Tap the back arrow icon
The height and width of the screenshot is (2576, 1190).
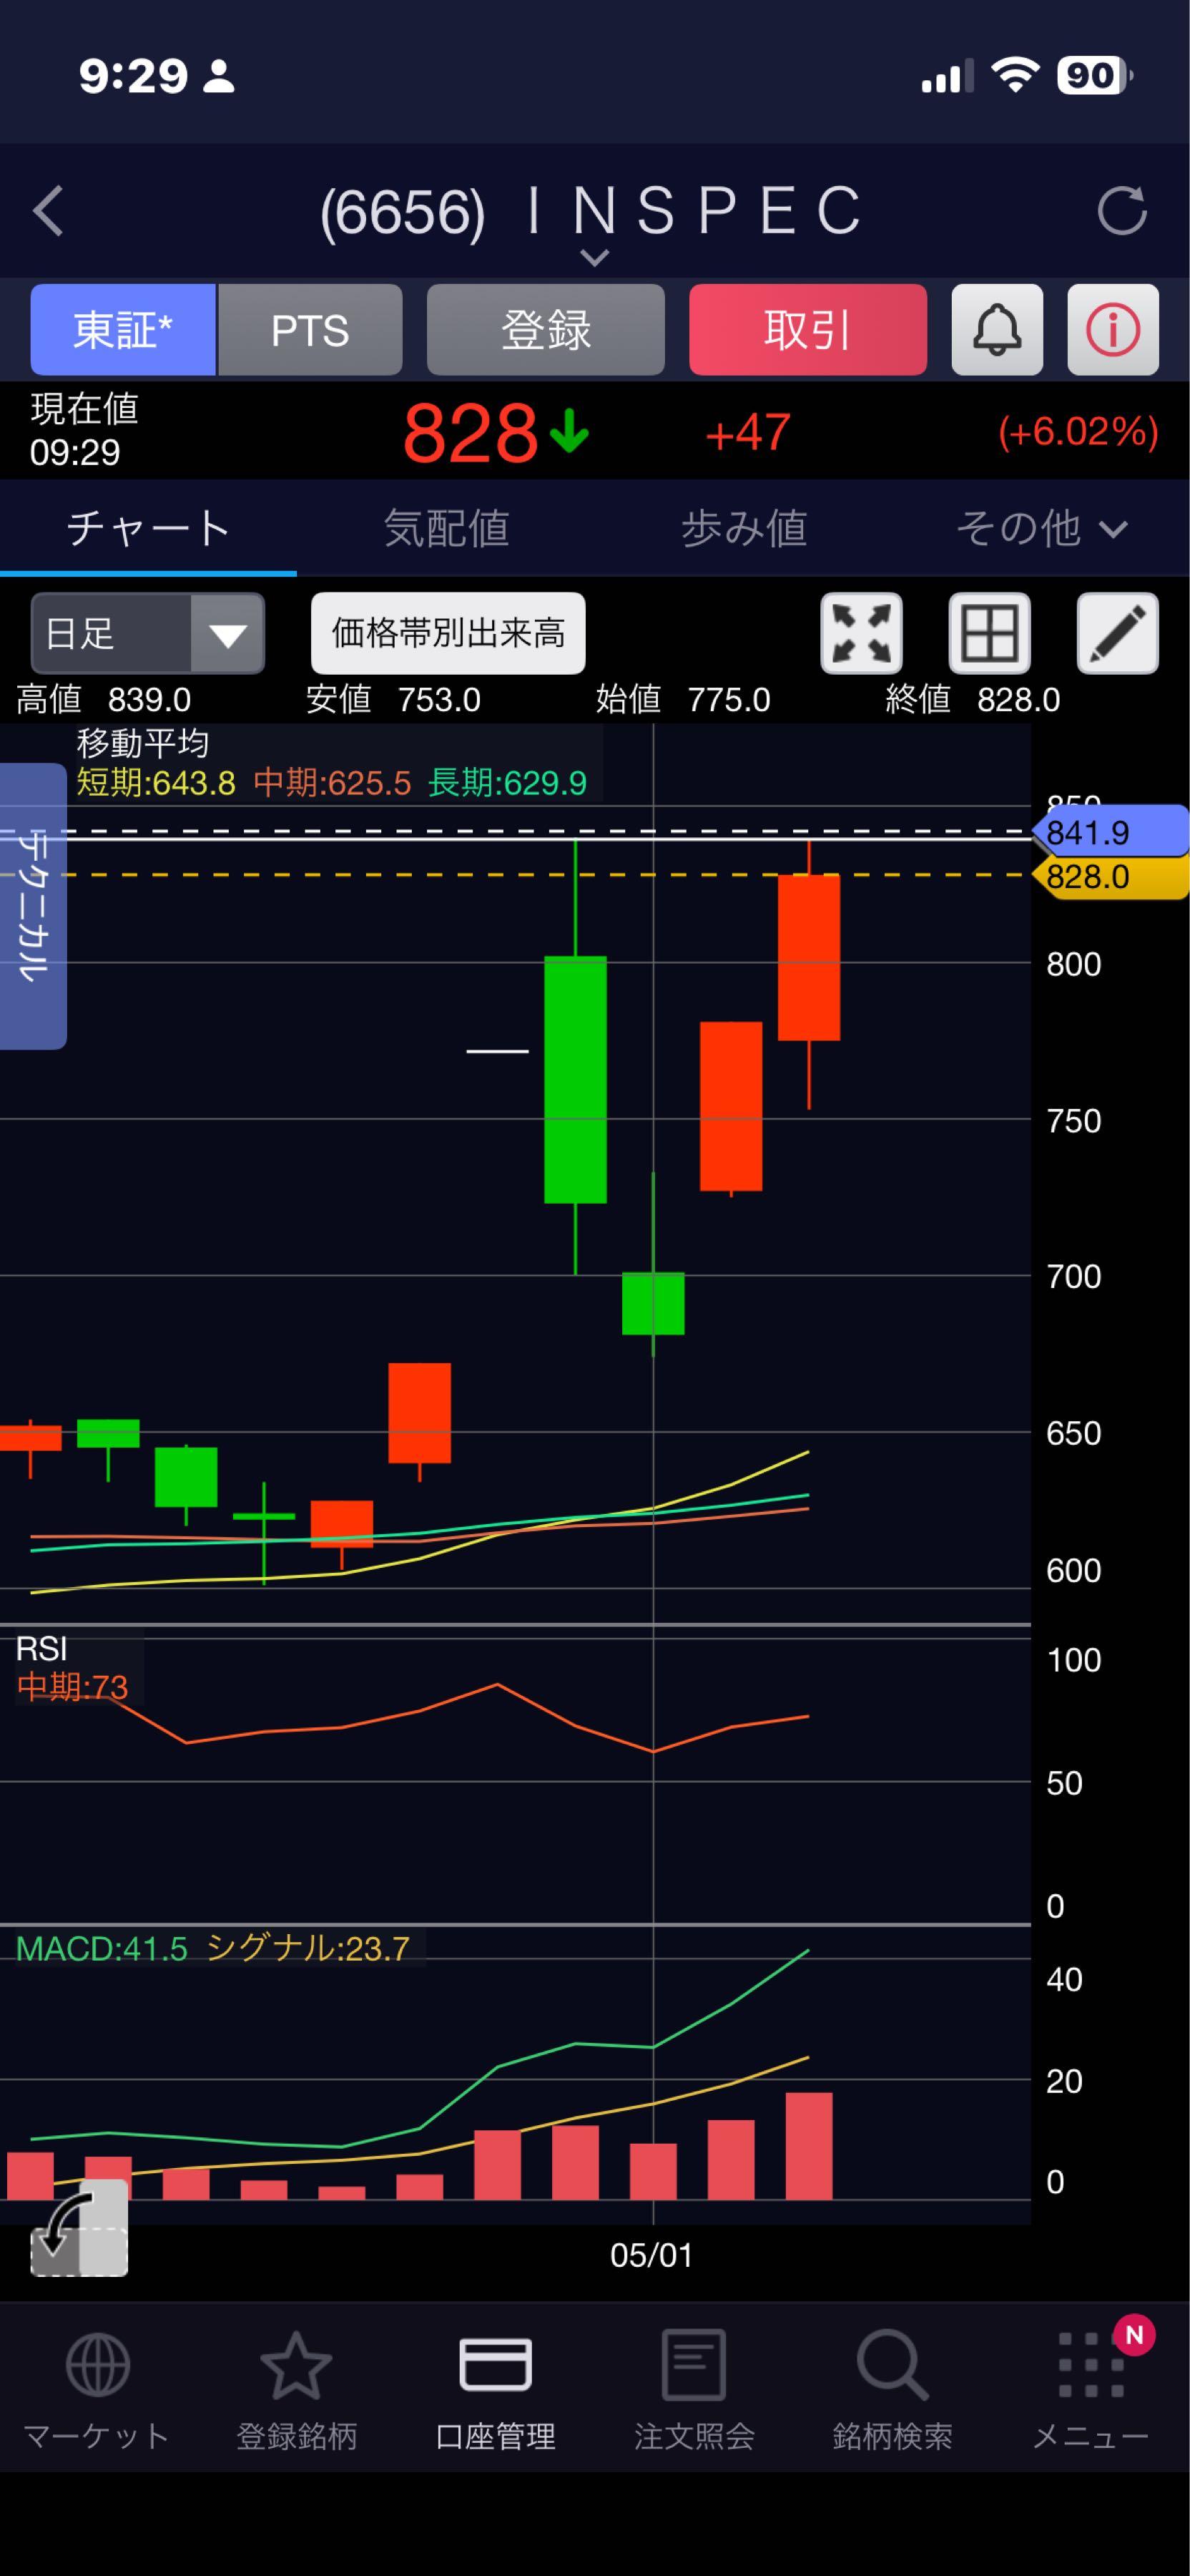coord(48,211)
